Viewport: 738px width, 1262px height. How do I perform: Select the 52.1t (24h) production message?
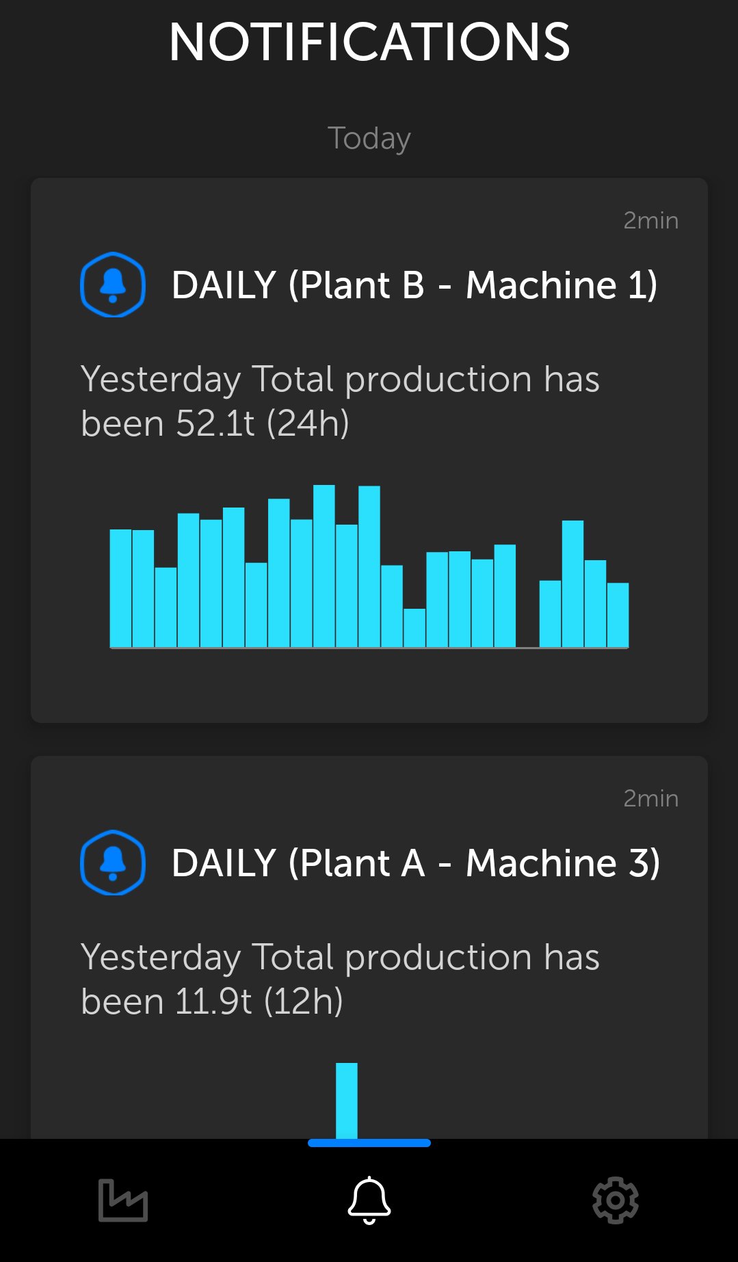tap(340, 401)
